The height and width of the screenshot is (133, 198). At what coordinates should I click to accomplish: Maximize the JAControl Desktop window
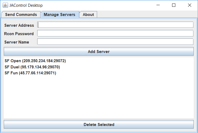coord(174,5)
